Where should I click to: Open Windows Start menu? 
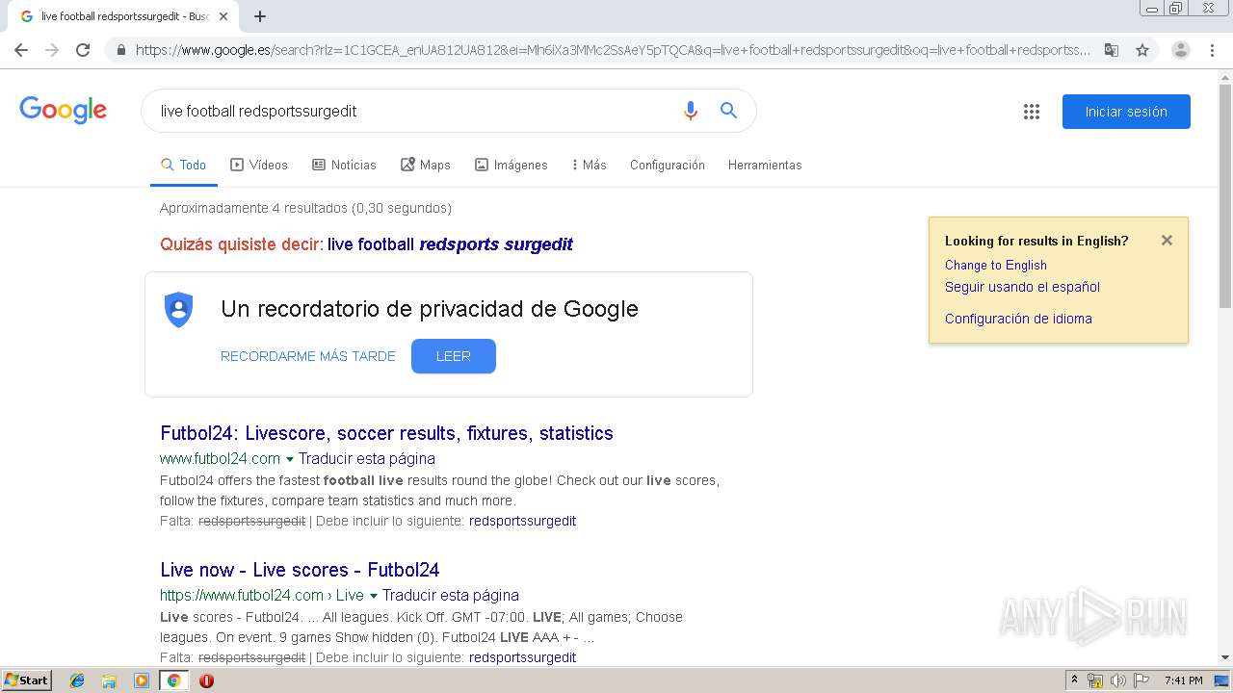pyautogui.click(x=26, y=680)
